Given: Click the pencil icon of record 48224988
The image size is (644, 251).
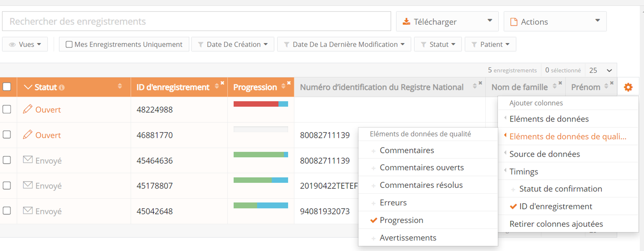Looking at the screenshot, I should [x=28, y=109].
